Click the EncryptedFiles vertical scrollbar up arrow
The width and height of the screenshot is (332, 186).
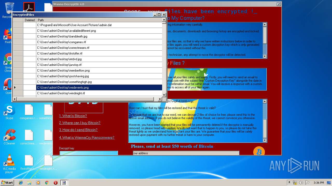click(164, 20)
